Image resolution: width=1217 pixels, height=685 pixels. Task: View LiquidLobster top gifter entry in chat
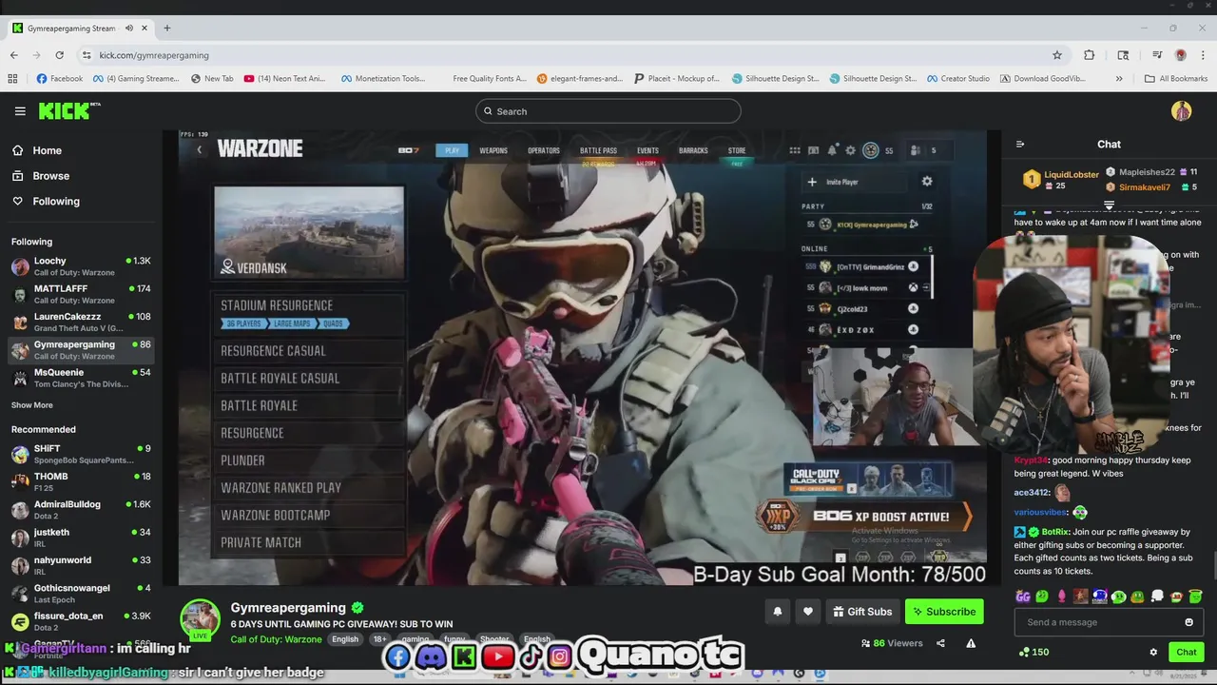point(1061,179)
